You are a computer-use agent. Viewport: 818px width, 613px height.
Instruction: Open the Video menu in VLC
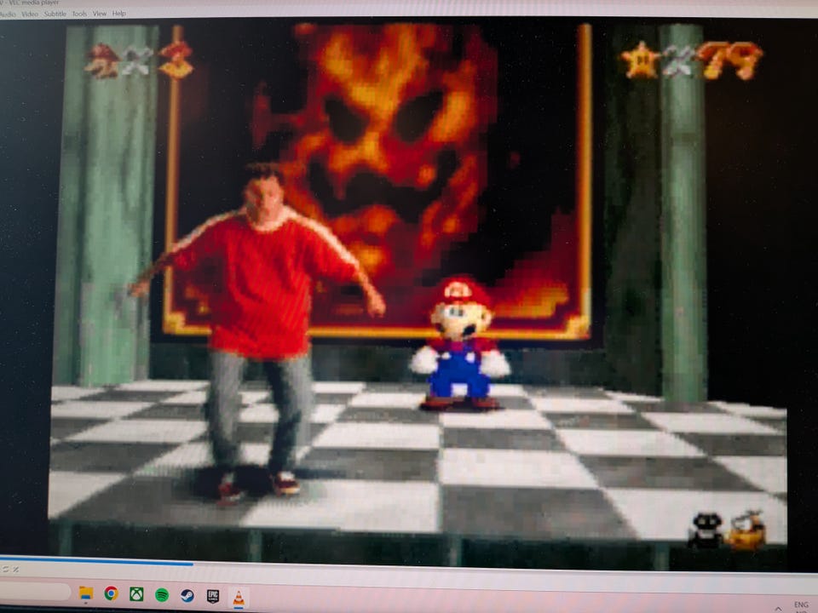[30, 14]
